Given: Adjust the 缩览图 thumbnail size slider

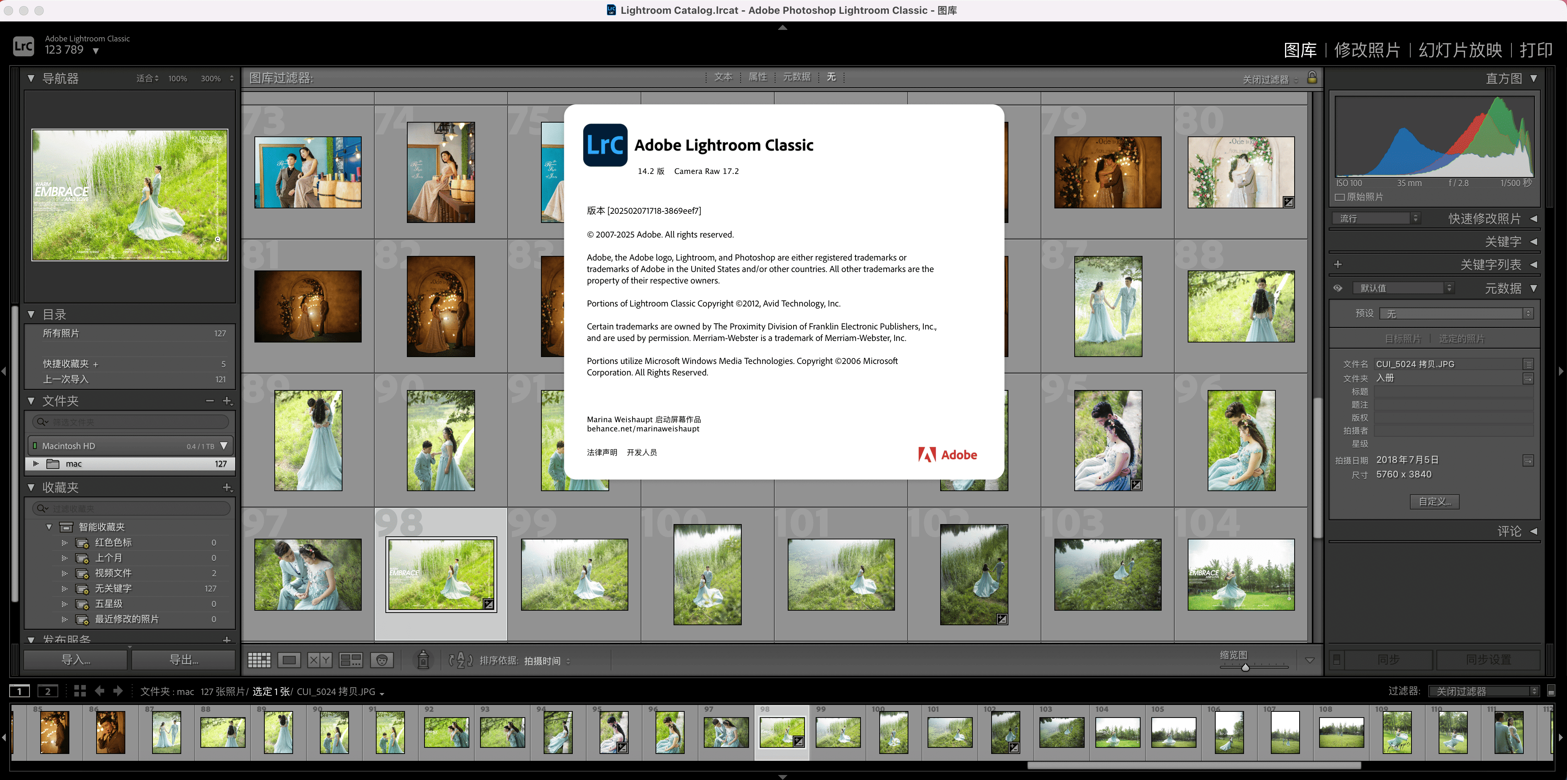Looking at the screenshot, I should click(1245, 667).
